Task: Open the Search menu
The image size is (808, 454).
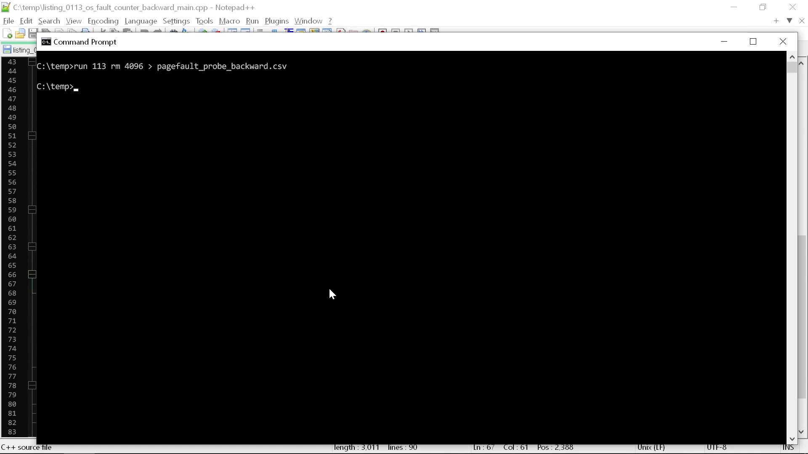Action: (49, 21)
